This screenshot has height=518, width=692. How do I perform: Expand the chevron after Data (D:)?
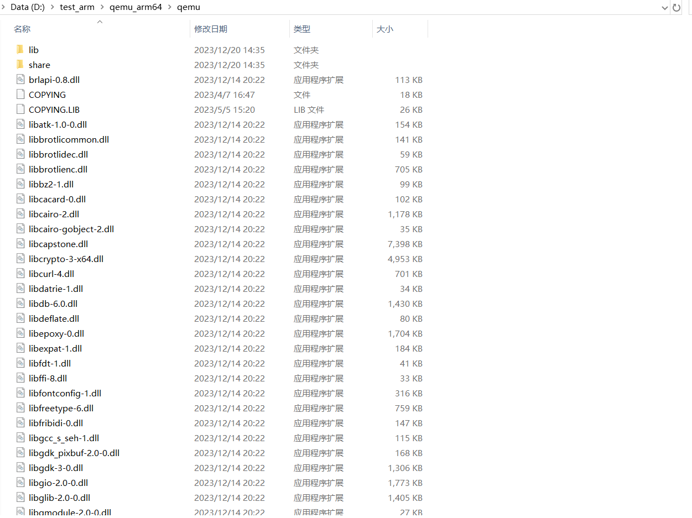[53, 7]
